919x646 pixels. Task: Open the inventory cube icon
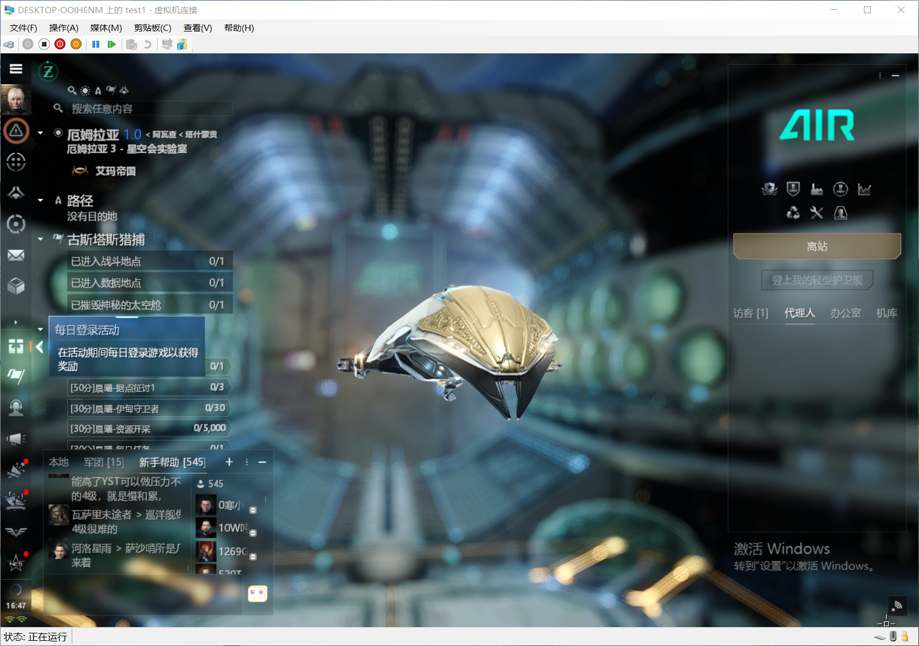16,286
